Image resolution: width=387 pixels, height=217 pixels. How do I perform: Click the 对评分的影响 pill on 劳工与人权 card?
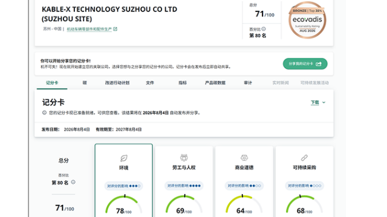pyautogui.click(x=184, y=186)
